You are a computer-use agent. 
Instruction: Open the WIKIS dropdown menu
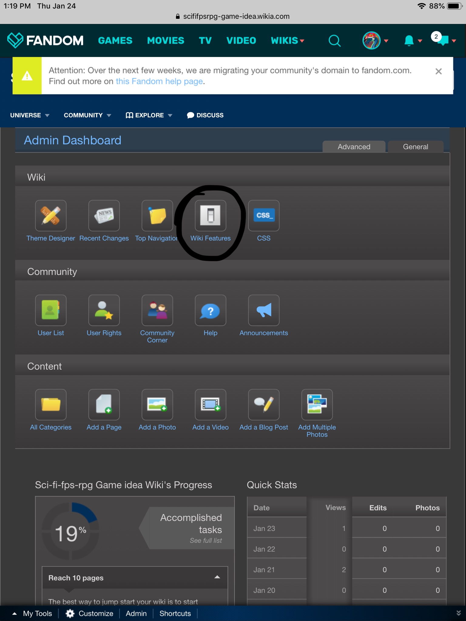[x=287, y=41]
